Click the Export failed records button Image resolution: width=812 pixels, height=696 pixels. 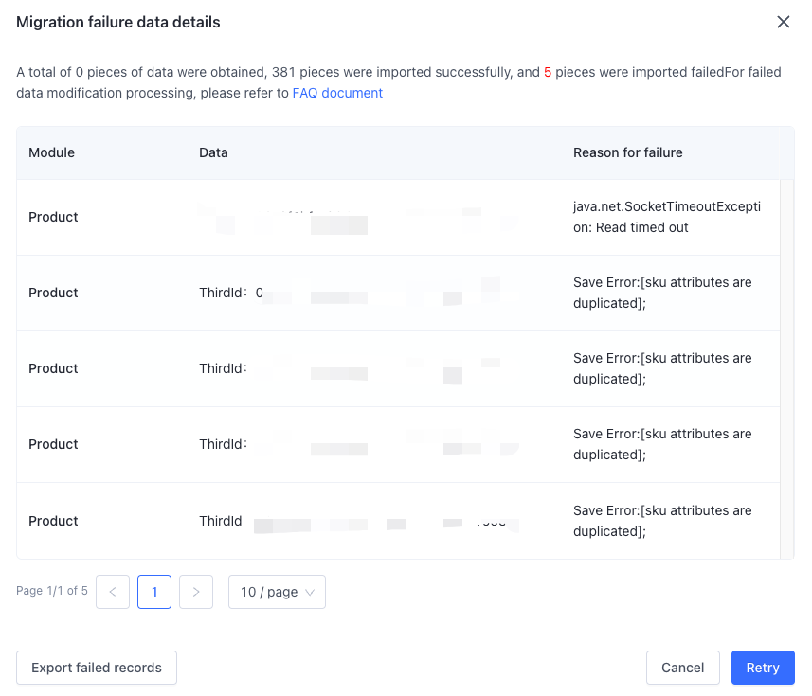pos(97,668)
